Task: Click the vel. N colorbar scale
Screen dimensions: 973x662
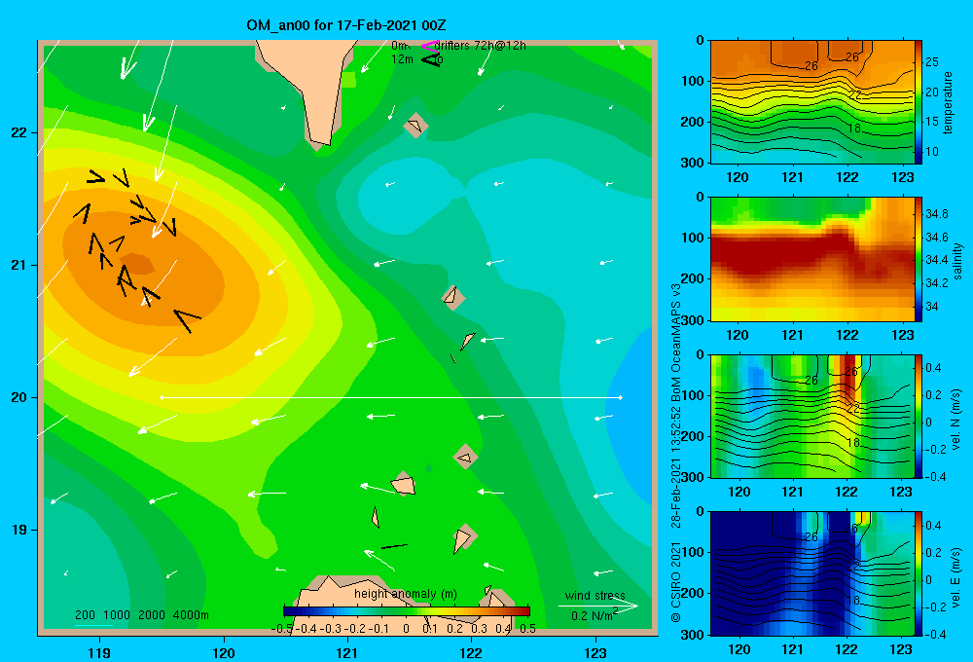Action: [919, 417]
